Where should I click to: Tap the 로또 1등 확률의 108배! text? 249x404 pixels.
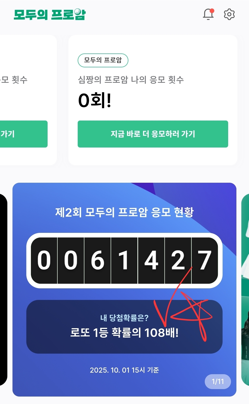[x=124, y=333]
